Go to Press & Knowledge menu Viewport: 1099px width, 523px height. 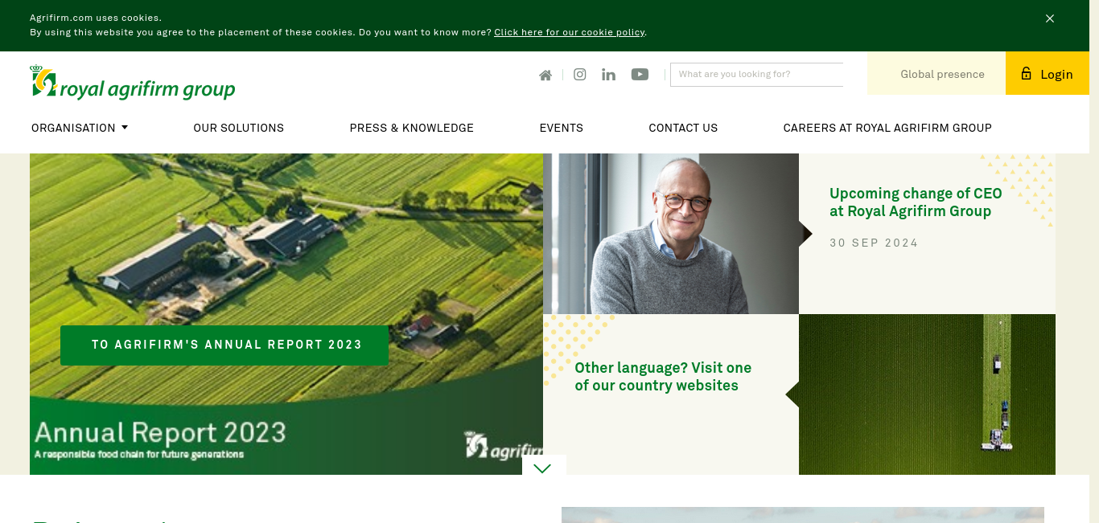tap(412, 128)
